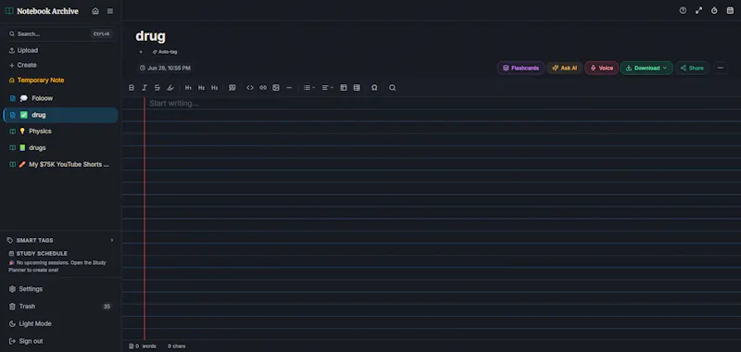Click the Auto-tag button
The width and height of the screenshot is (741, 352).
point(165,52)
